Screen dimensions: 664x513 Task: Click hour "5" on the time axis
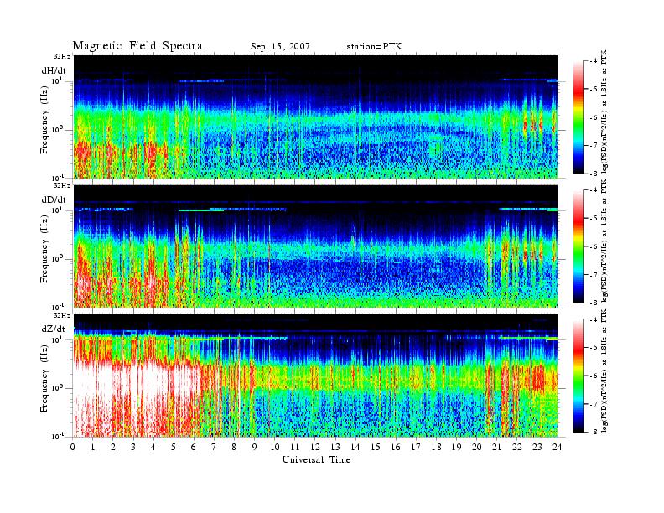(x=174, y=447)
